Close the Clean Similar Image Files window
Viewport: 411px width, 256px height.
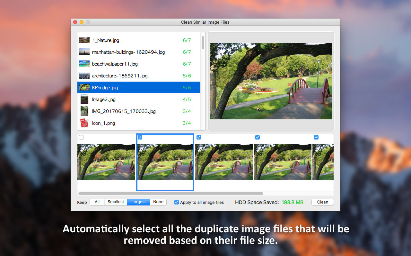click(x=75, y=22)
